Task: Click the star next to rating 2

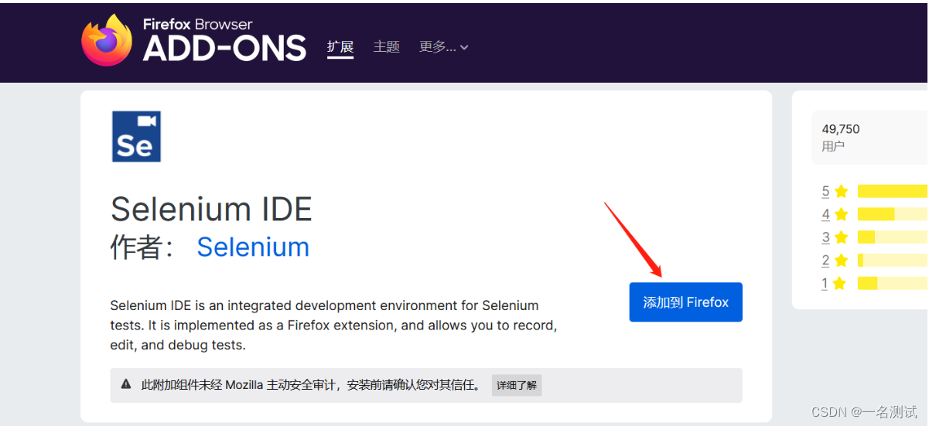Action: pos(842,261)
